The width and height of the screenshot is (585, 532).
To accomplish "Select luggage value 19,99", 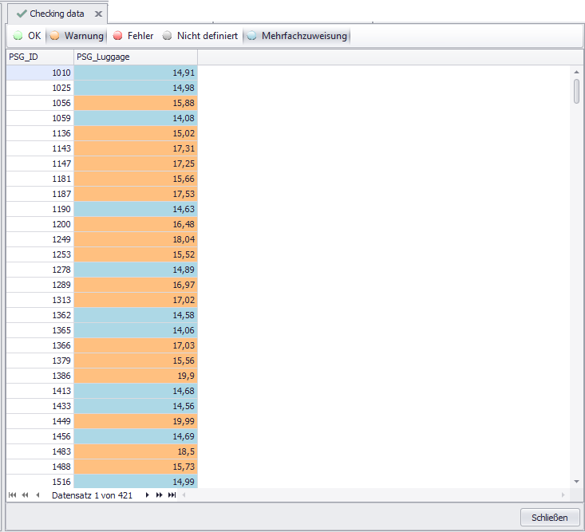I will pos(136,421).
